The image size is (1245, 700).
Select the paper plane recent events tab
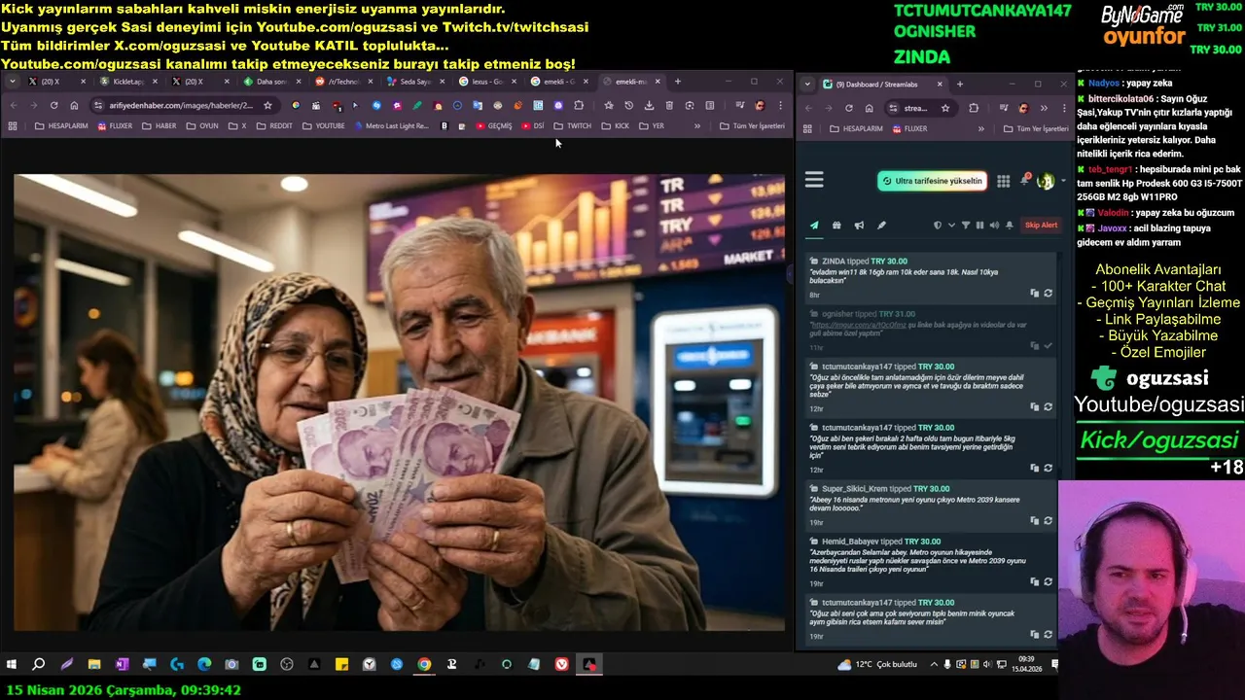click(x=814, y=225)
